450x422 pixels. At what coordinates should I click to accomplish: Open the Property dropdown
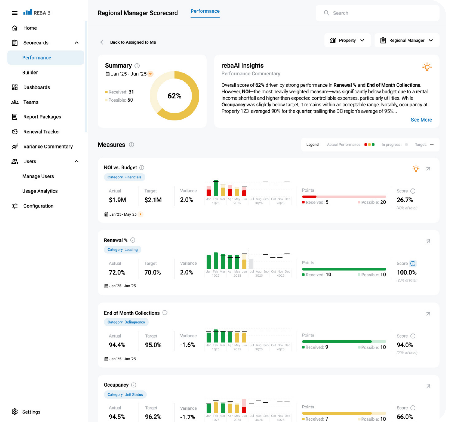347,41
